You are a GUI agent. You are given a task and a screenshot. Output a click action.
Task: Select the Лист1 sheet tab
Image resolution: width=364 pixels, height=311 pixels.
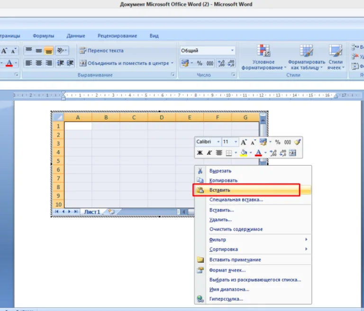(x=92, y=212)
